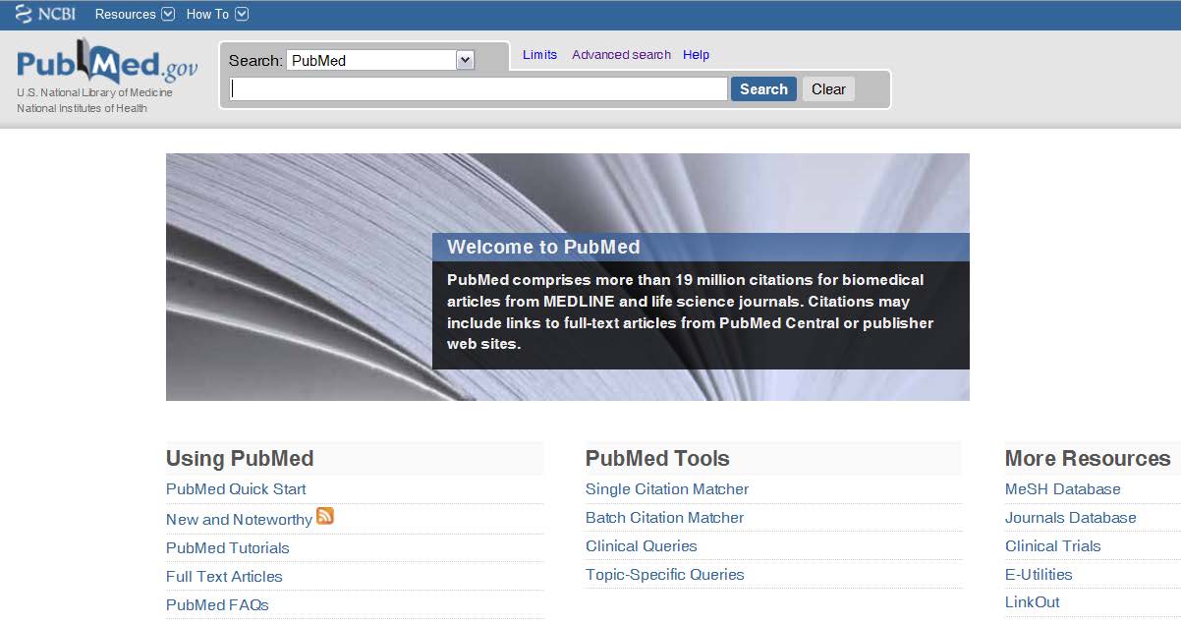Screen dimensions: 1181x624
Task: Click the NCBI logo icon
Action: pyautogui.click(x=44, y=14)
